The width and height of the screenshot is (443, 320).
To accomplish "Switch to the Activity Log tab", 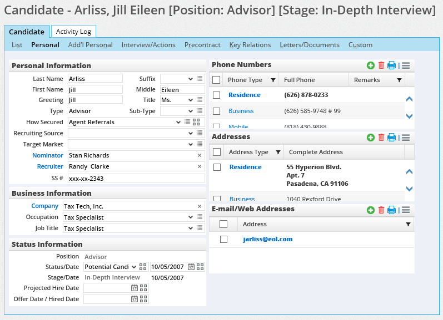I will [73, 32].
